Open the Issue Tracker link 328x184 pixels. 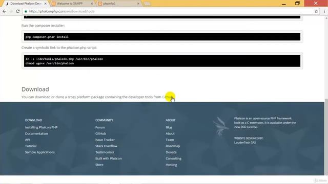pos(105,140)
